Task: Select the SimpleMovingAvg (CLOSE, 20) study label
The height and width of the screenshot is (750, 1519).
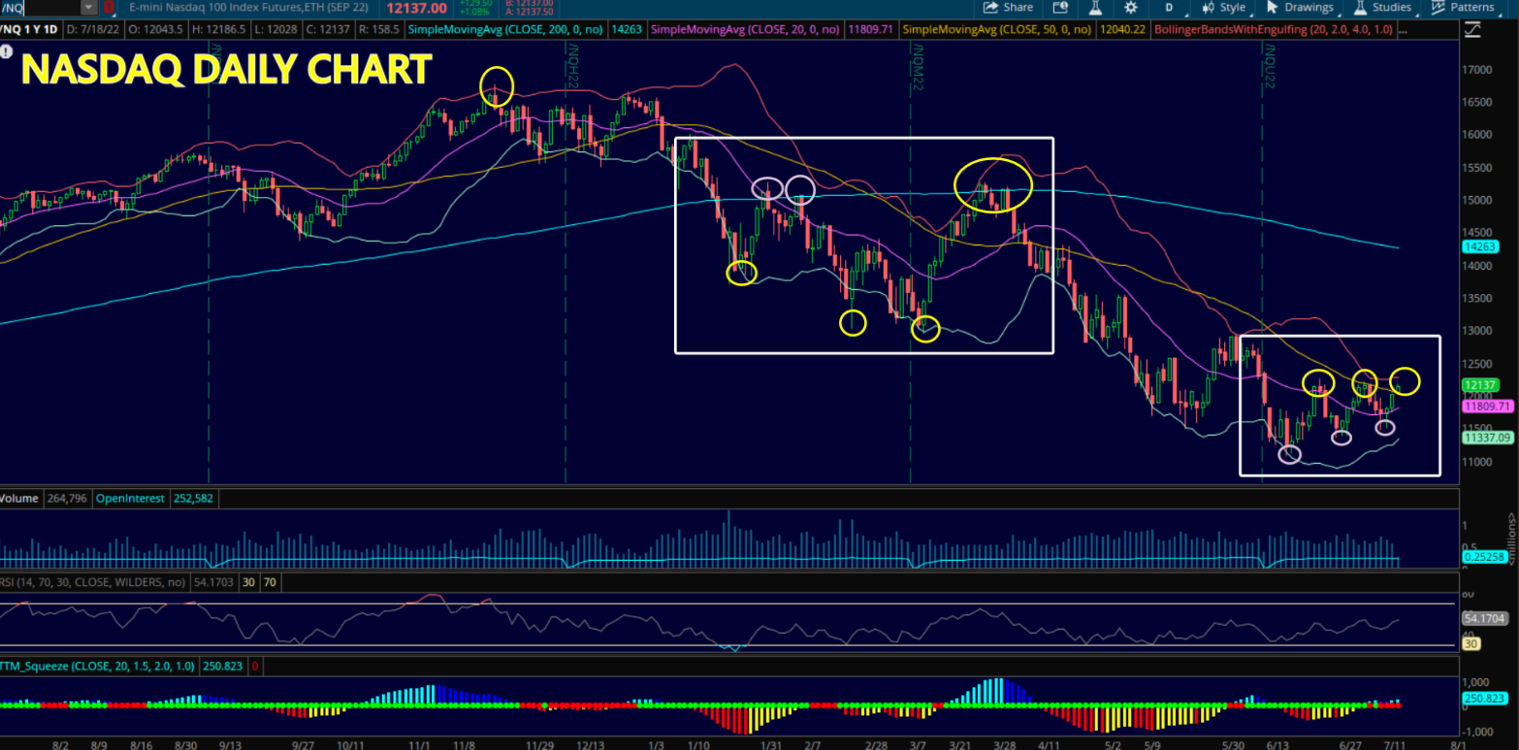Action: pos(744,30)
